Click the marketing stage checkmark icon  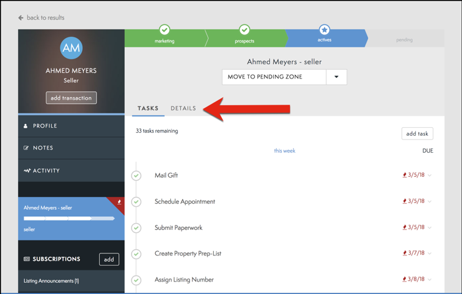click(x=165, y=29)
